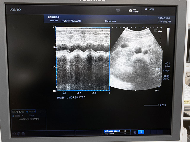
Task: Click the DR:60 dynamic range value
Action: [166, 79]
